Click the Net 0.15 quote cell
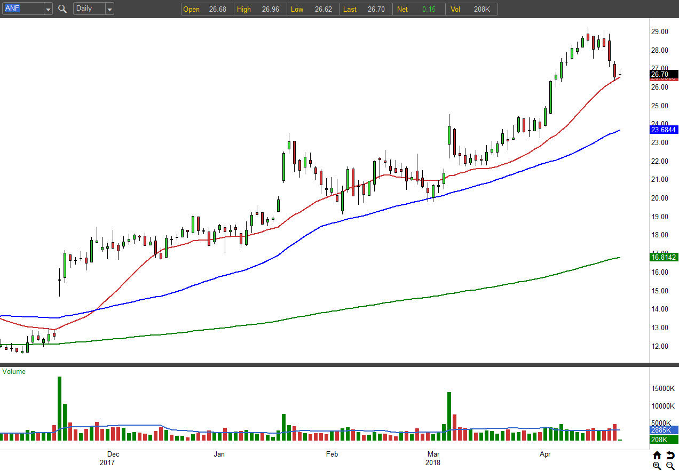Screen dimensions: 679x471 coord(419,9)
